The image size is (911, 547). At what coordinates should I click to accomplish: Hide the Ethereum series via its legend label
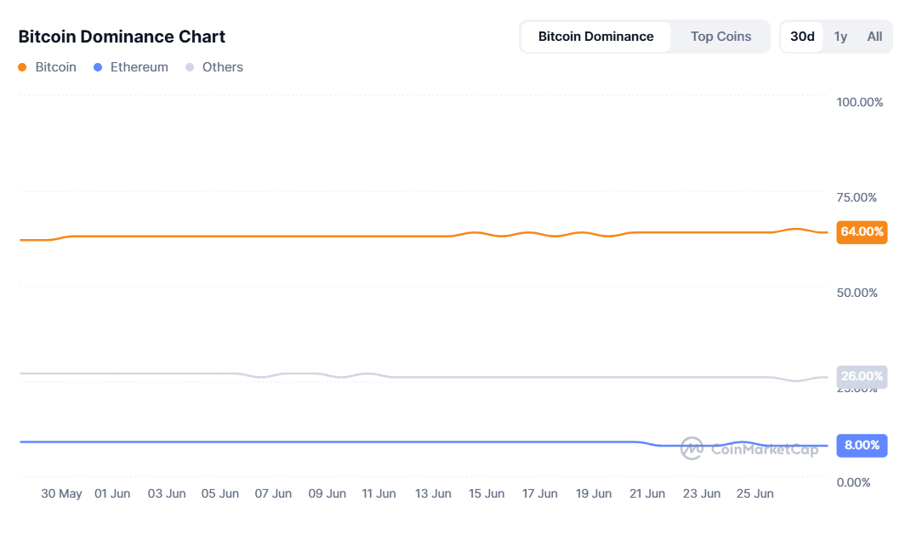pyautogui.click(x=139, y=66)
